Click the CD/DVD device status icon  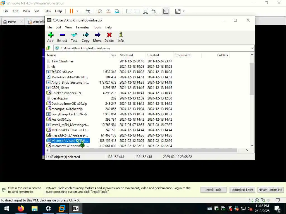pyautogui.click(x=257, y=200)
